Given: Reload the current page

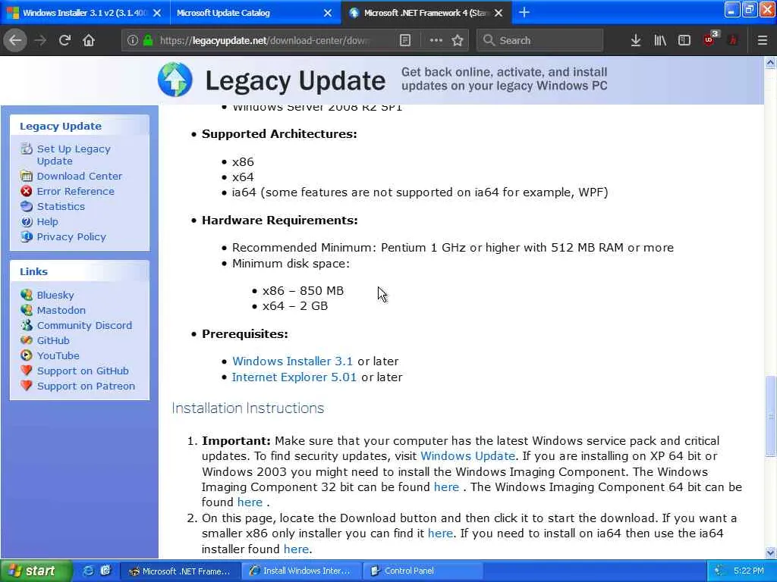Looking at the screenshot, I should pyautogui.click(x=64, y=40).
